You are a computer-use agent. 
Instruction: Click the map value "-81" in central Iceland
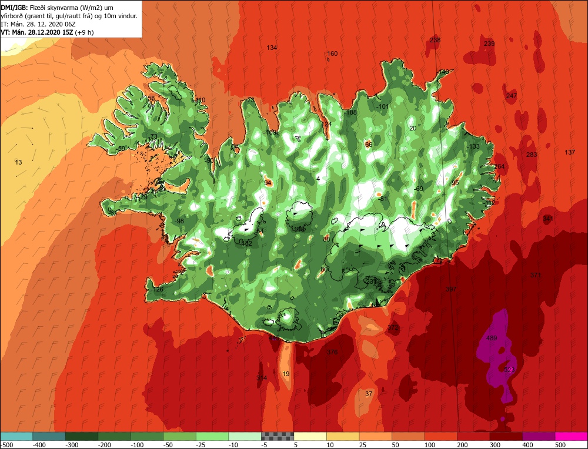click(382, 199)
